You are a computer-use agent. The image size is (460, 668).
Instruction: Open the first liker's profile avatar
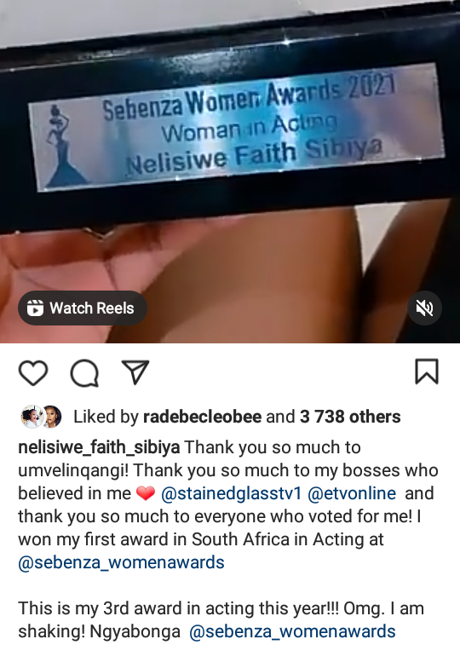click(x=32, y=416)
